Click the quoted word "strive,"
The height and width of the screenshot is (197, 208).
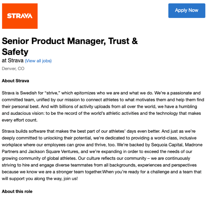(x=52, y=93)
